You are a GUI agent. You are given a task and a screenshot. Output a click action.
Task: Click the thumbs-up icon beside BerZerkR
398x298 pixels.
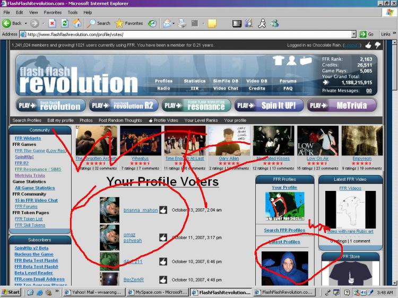click(163, 280)
